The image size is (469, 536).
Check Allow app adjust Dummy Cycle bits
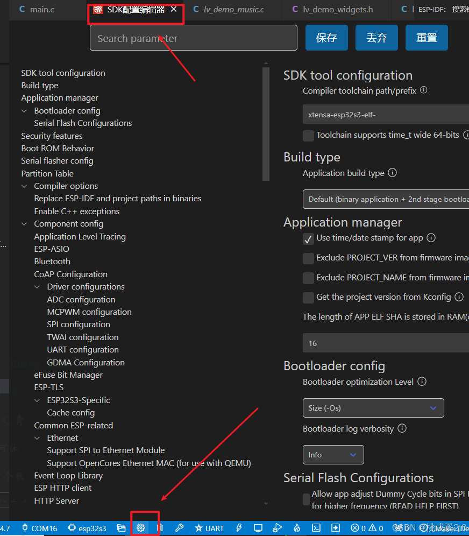point(306,499)
